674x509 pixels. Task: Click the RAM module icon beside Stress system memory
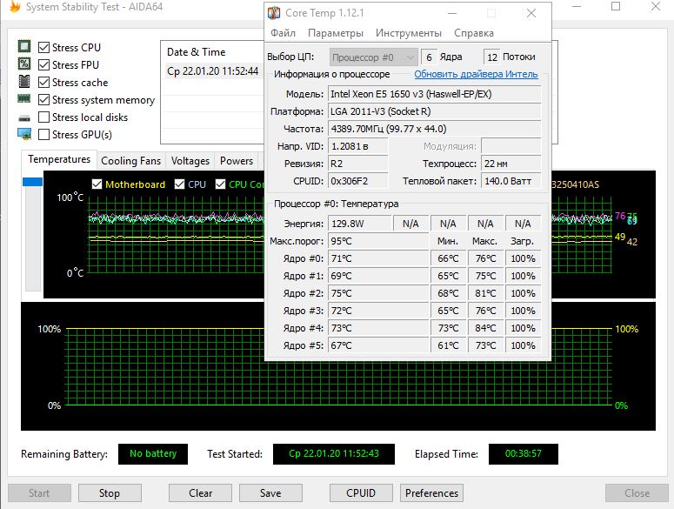[24, 99]
